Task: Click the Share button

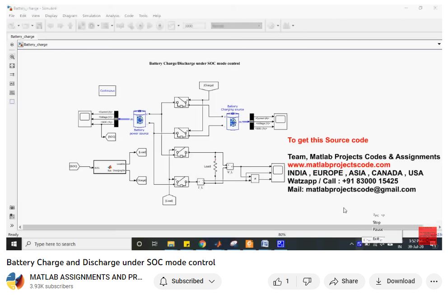Action: (x=344, y=281)
